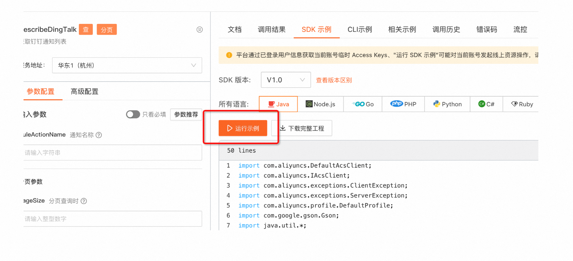Viewport: 573px width, 261px height.
Task: Switch to the 高级配置 tab
Action: 85,92
